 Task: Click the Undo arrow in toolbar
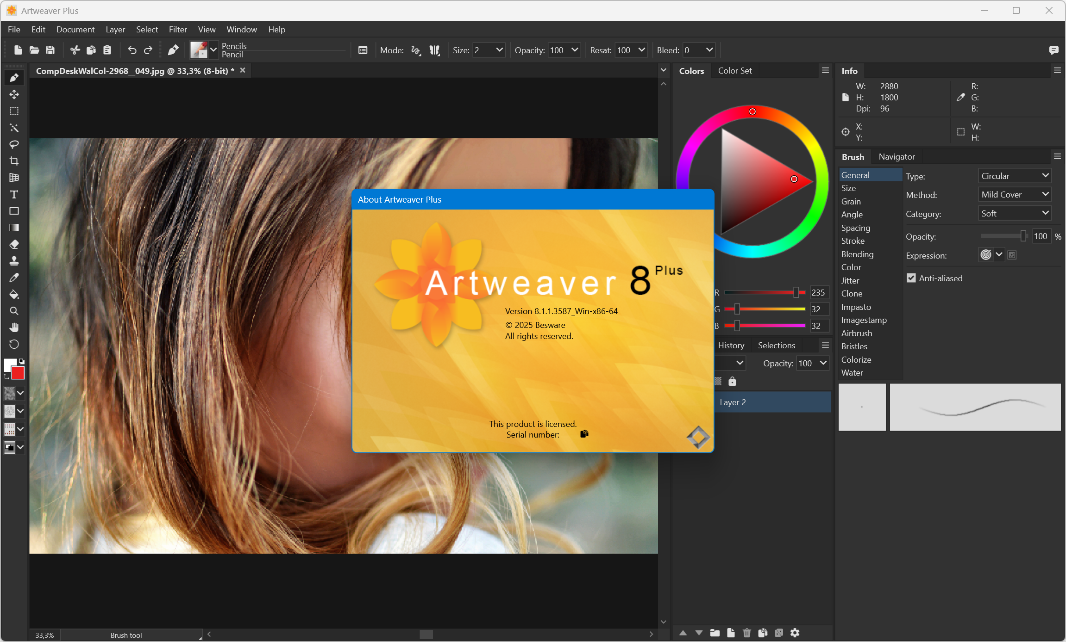132,50
